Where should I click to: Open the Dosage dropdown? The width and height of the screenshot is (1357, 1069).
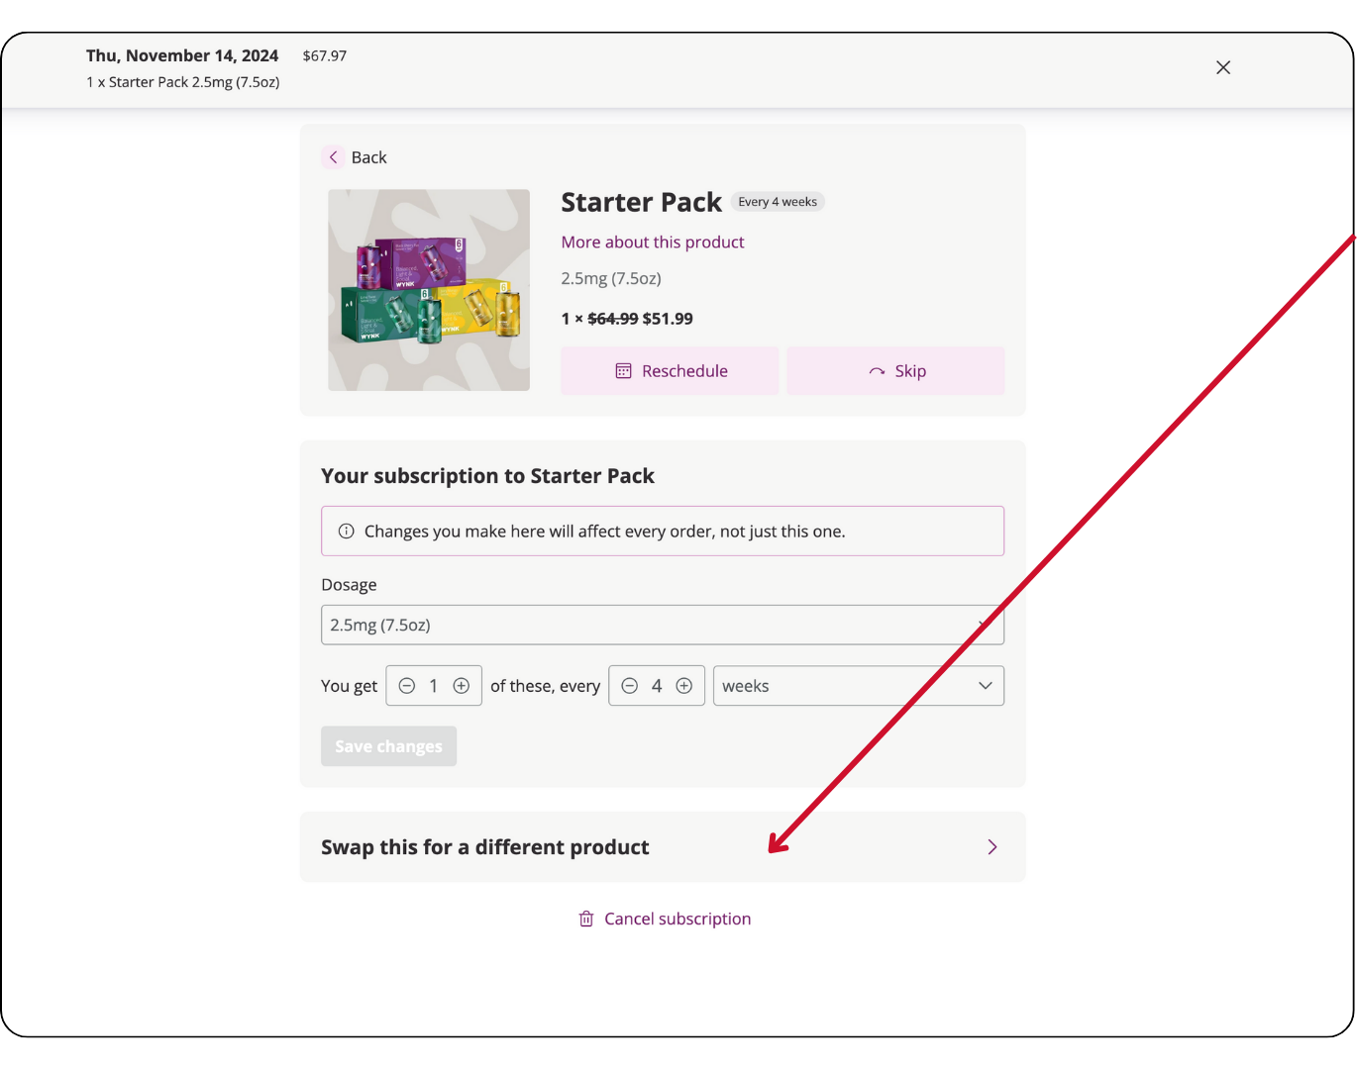(663, 626)
